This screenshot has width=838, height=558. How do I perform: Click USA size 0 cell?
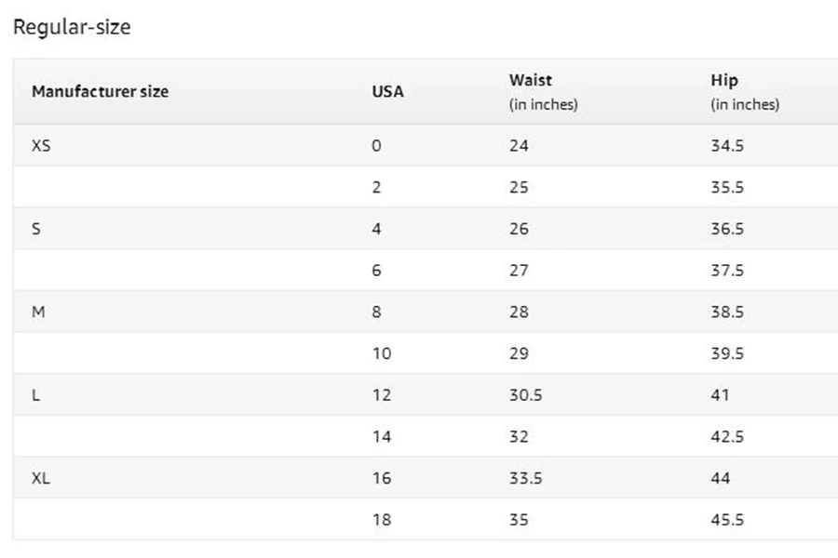pyautogui.click(x=376, y=145)
